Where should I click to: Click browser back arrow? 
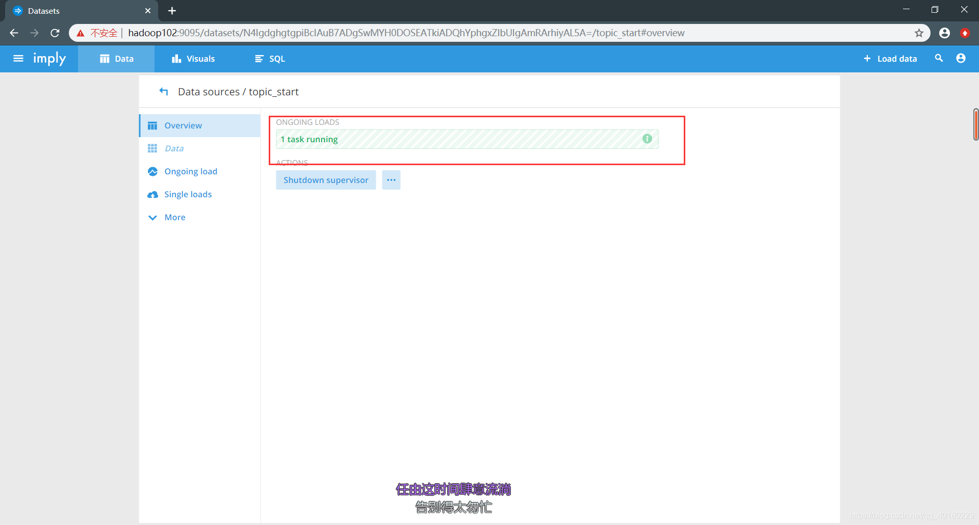(14, 33)
